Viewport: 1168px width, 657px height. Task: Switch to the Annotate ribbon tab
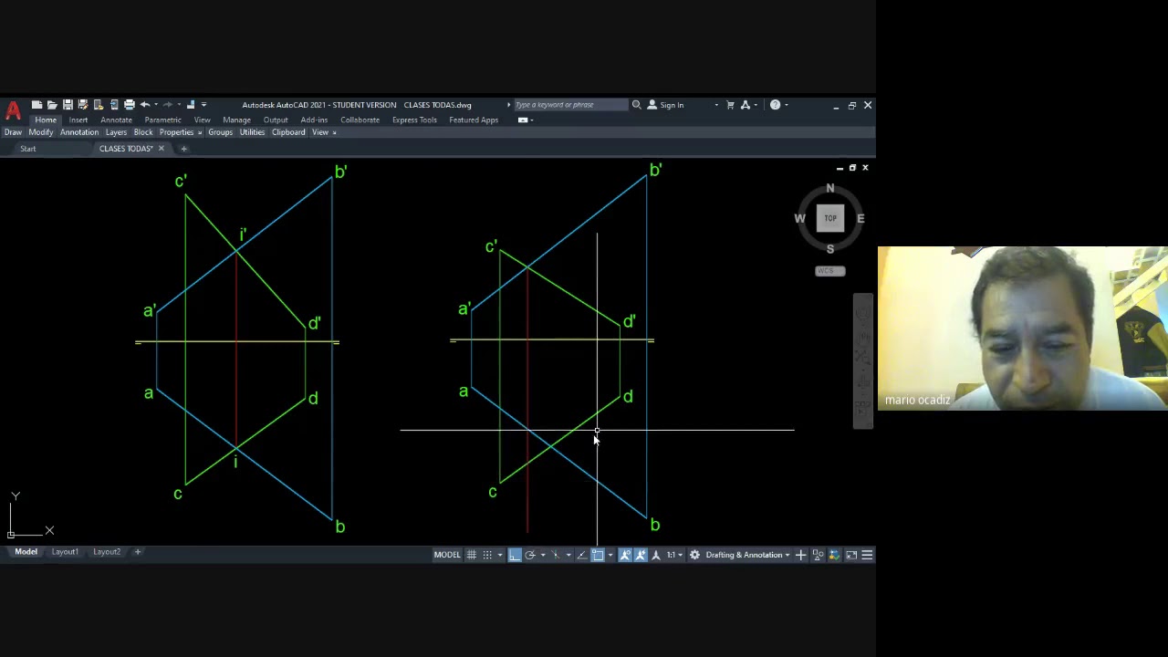coord(116,120)
